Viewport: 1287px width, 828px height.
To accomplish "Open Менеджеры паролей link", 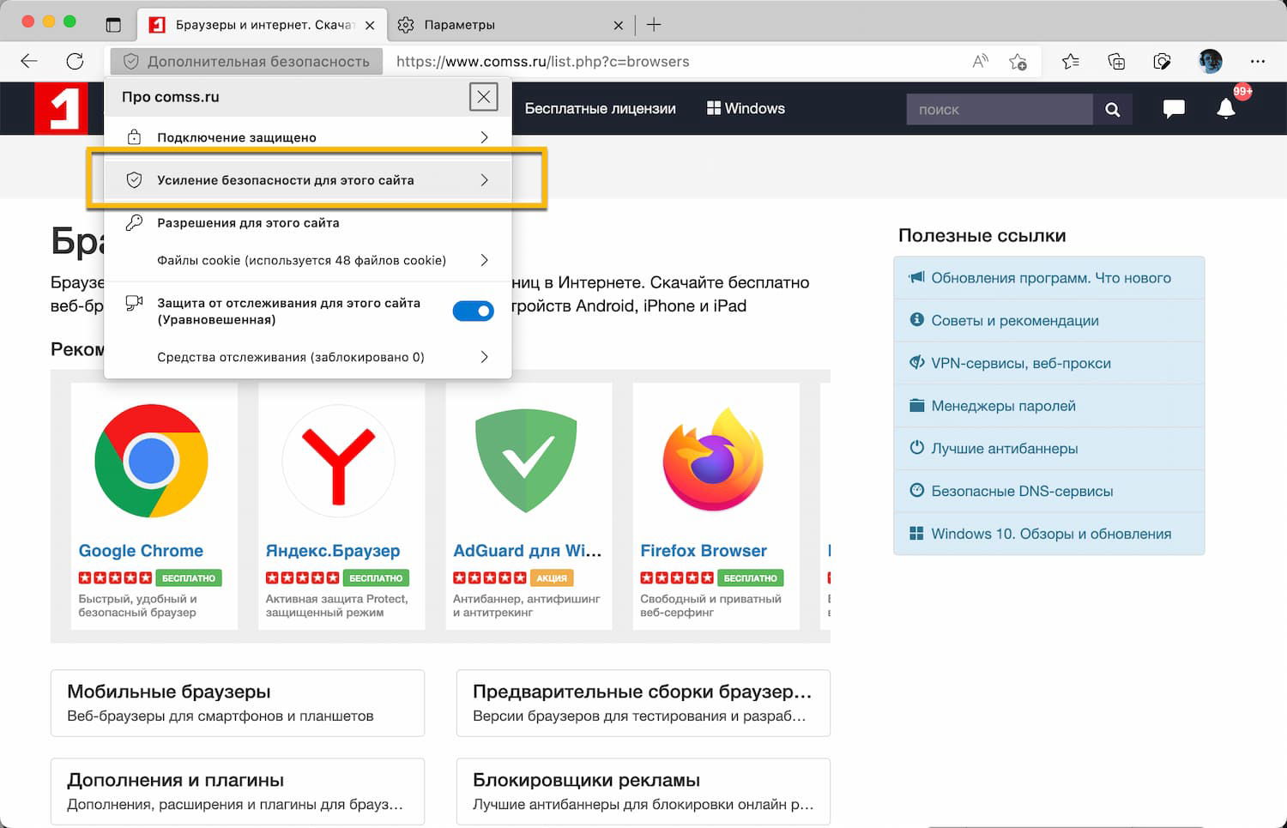I will tap(1003, 406).
